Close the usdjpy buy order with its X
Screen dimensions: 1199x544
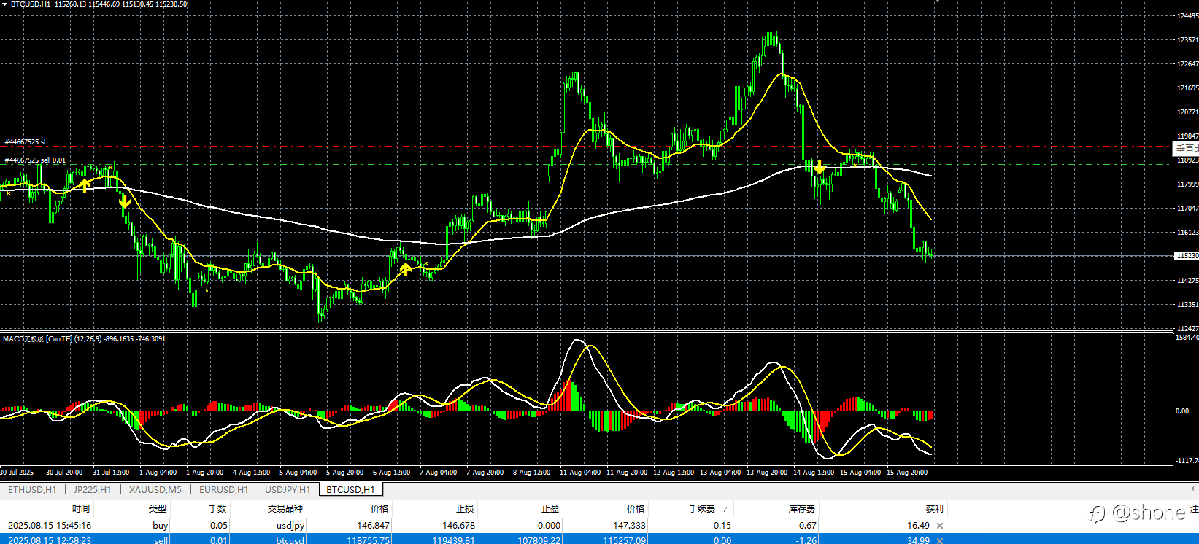pyautogui.click(x=940, y=526)
